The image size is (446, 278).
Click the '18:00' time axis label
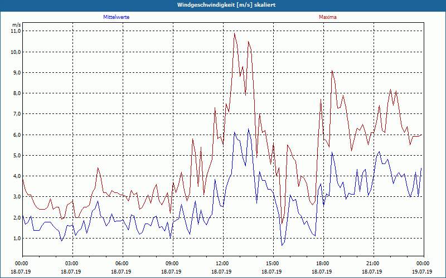pos(324,264)
